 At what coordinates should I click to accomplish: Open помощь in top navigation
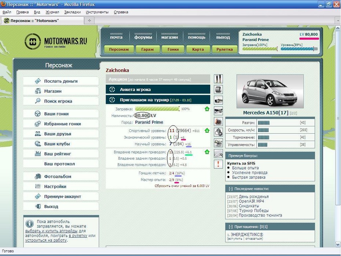coord(197,37)
